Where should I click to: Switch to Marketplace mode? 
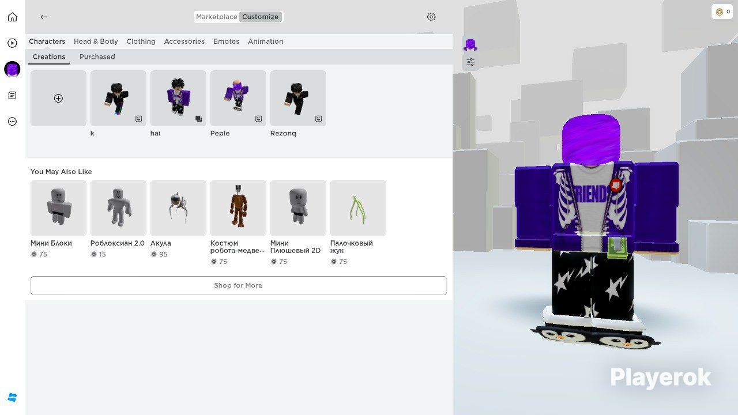pyautogui.click(x=216, y=17)
